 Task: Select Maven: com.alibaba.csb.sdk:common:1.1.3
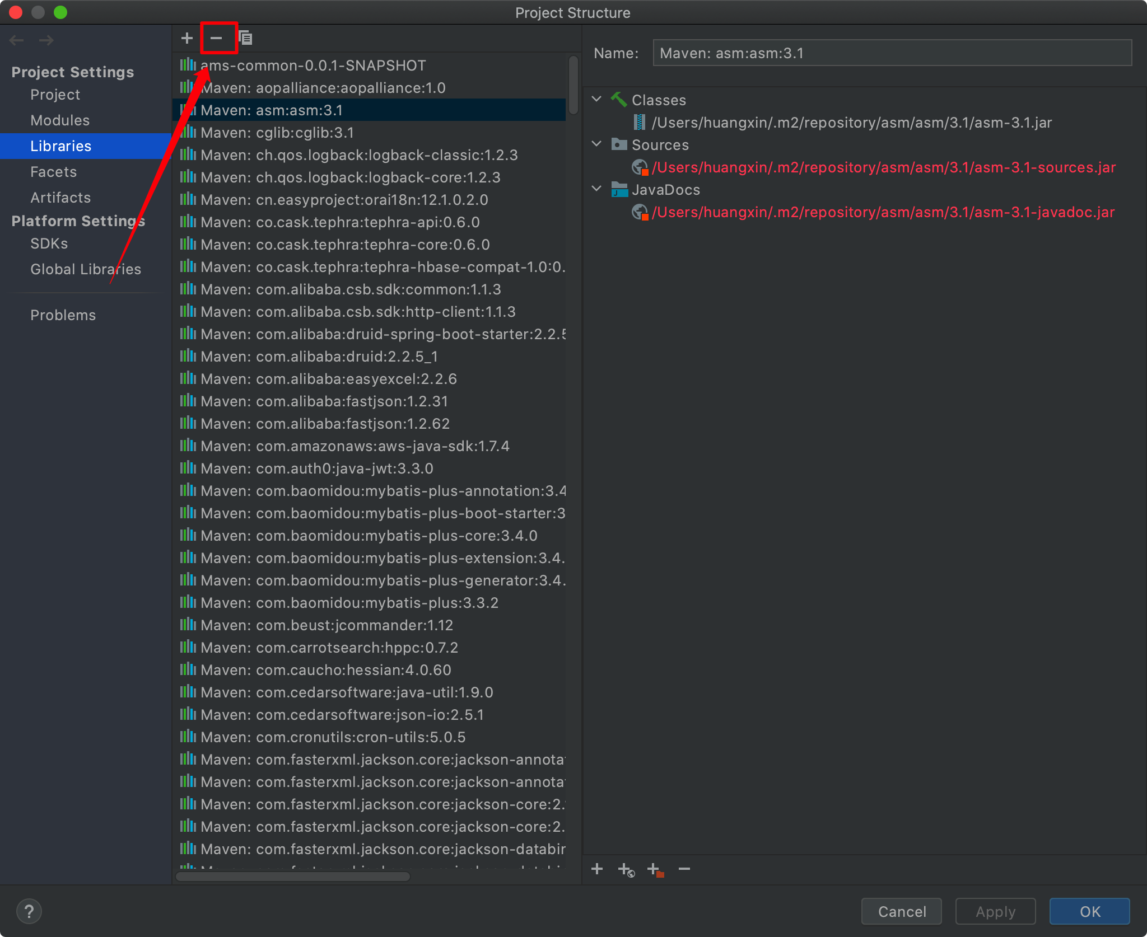pyautogui.click(x=369, y=289)
